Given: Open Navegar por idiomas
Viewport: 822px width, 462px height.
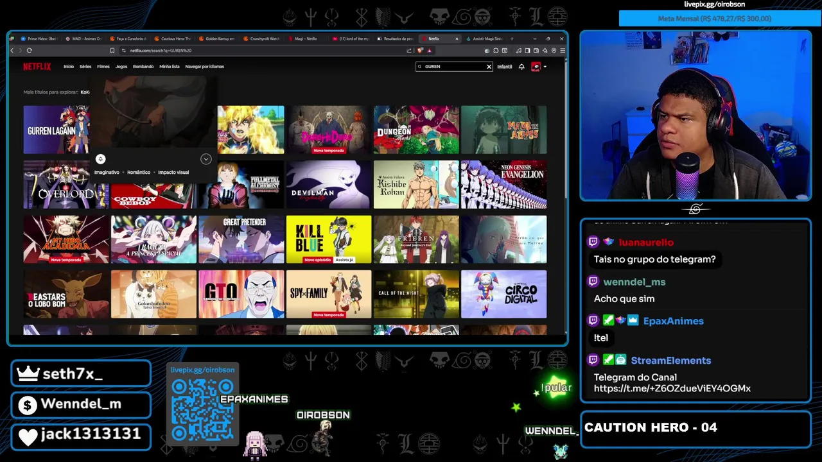Looking at the screenshot, I should pyautogui.click(x=204, y=67).
